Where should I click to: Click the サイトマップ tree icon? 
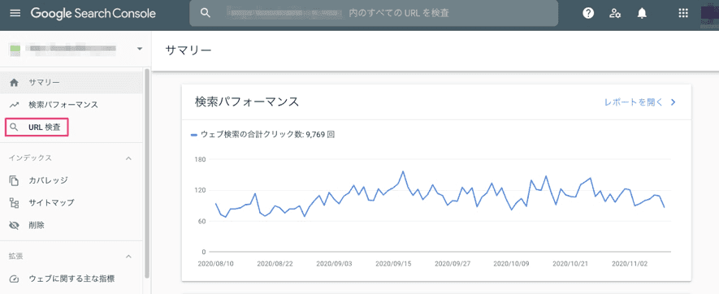pos(14,203)
